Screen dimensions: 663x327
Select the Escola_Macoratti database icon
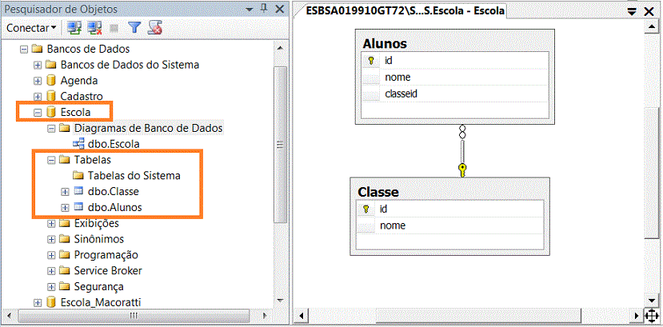(x=51, y=302)
